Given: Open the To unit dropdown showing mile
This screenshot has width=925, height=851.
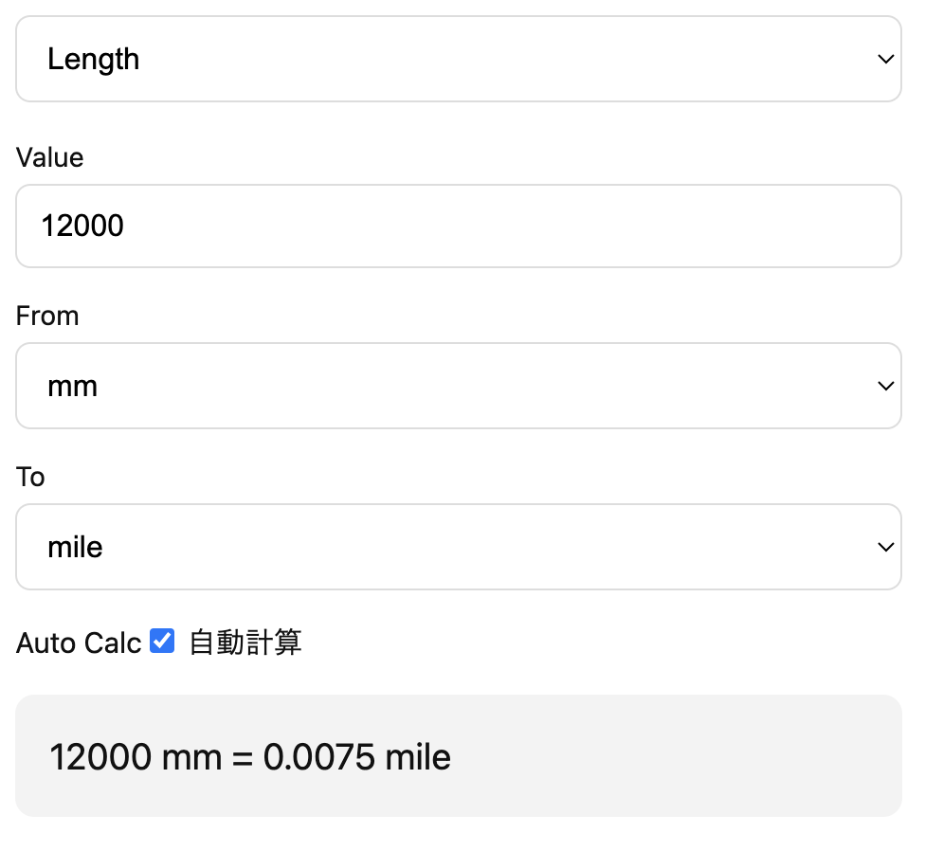Looking at the screenshot, I should coord(459,547).
